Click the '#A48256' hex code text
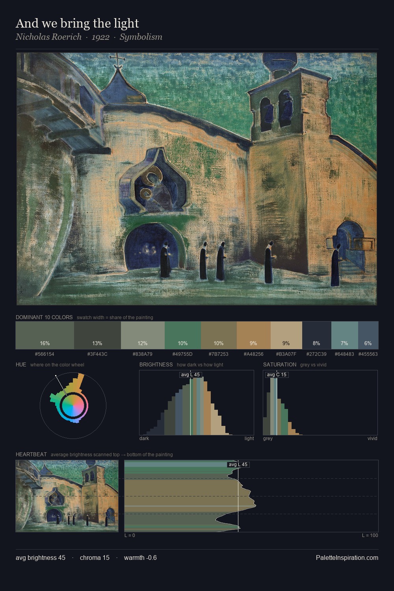 pyautogui.click(x=254, y=354)
